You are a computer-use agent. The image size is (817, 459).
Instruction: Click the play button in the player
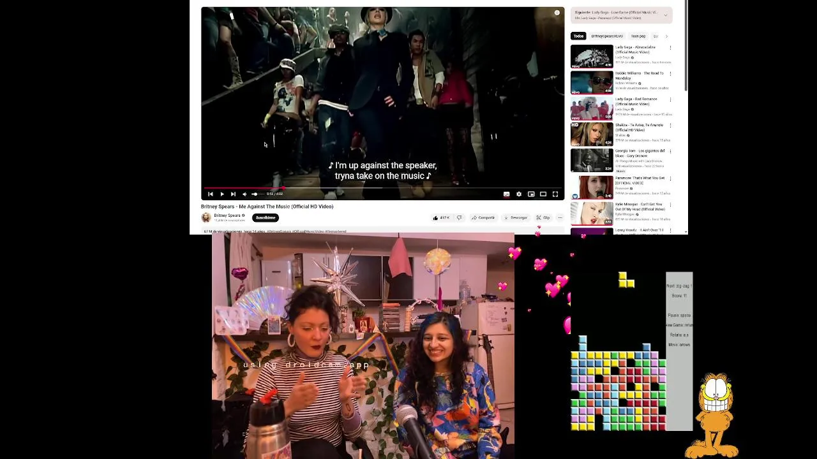click(x=221, y=194)
